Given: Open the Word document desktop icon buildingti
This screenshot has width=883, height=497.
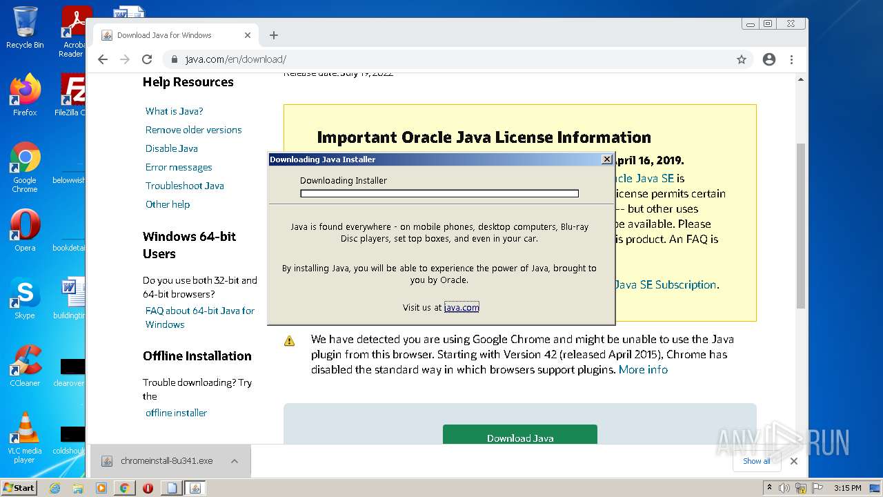Looking at the screenshot, I should pos(70,298).
